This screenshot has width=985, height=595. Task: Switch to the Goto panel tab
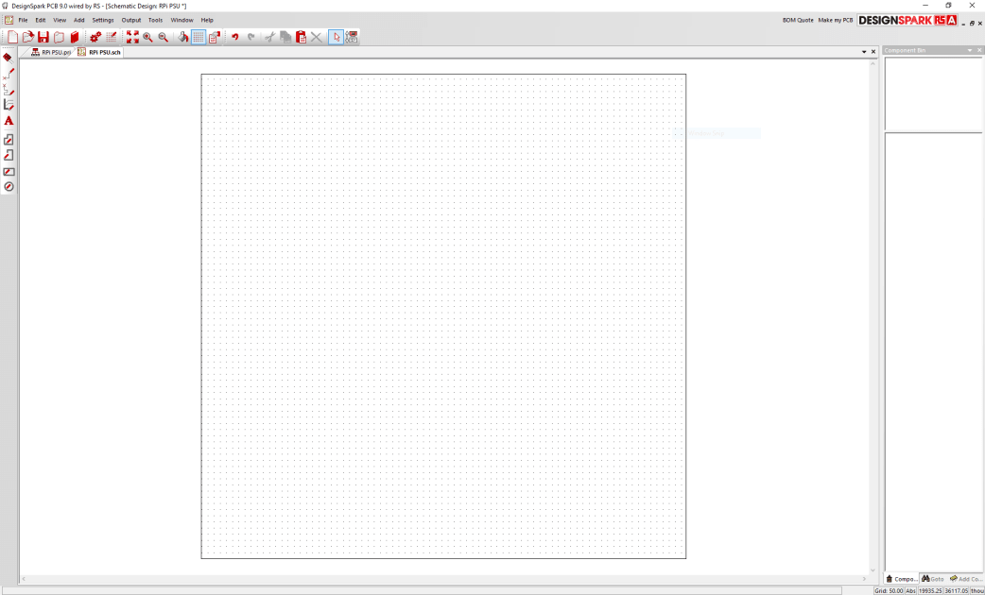pyautogui.click(x=933, y=579)
